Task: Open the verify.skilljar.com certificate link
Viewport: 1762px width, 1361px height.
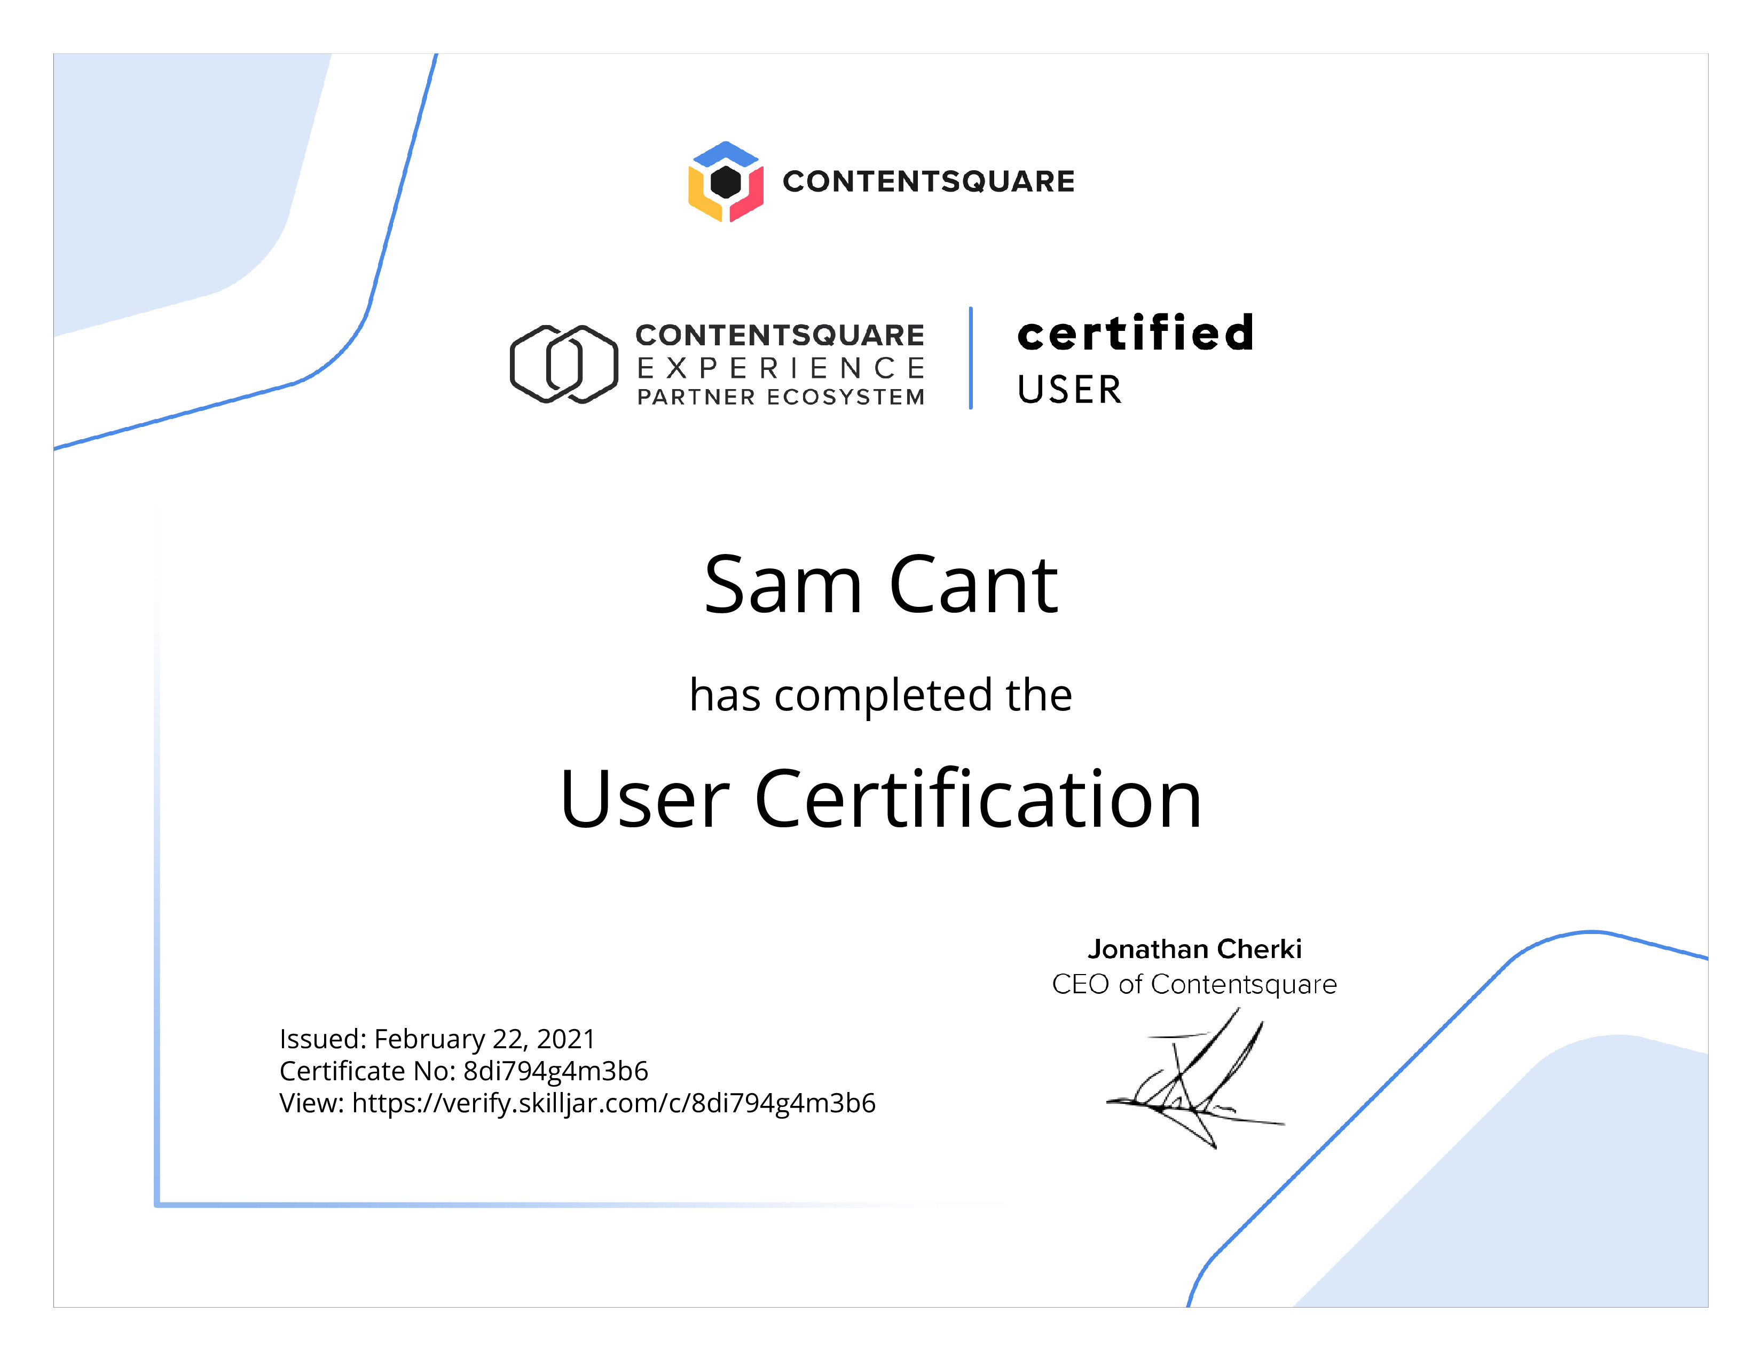Action: pos(614,1103)
